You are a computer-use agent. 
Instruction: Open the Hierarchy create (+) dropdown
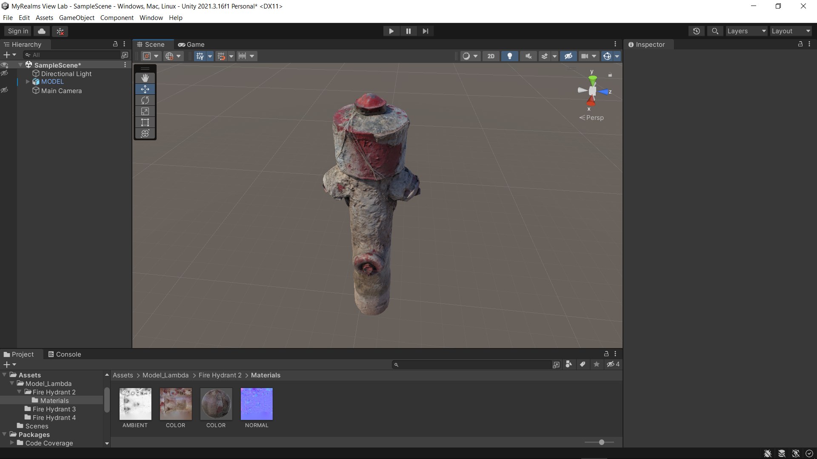click(x=9, y=55)
